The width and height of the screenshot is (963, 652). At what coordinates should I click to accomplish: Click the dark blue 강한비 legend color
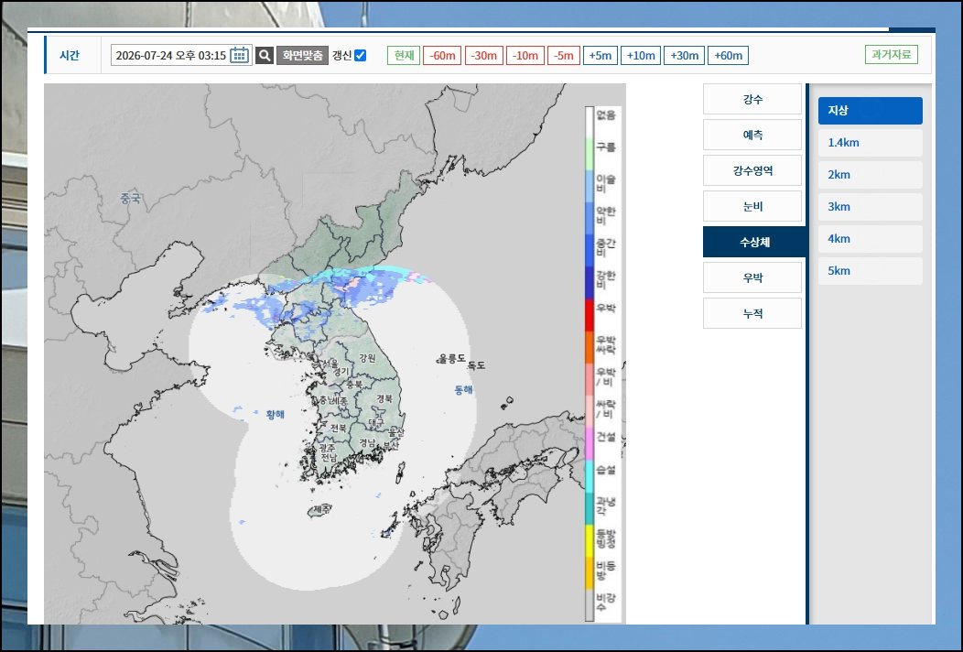[590, 283]
